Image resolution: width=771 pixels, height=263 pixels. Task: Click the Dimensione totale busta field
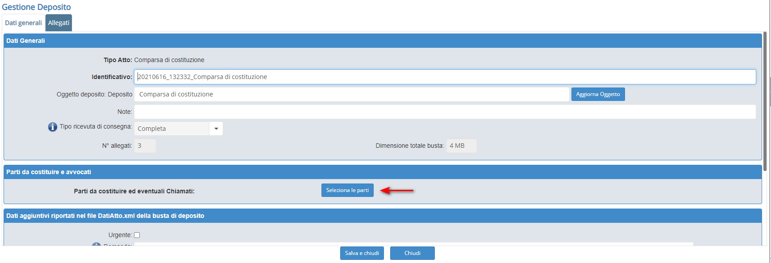click(461, 146)
